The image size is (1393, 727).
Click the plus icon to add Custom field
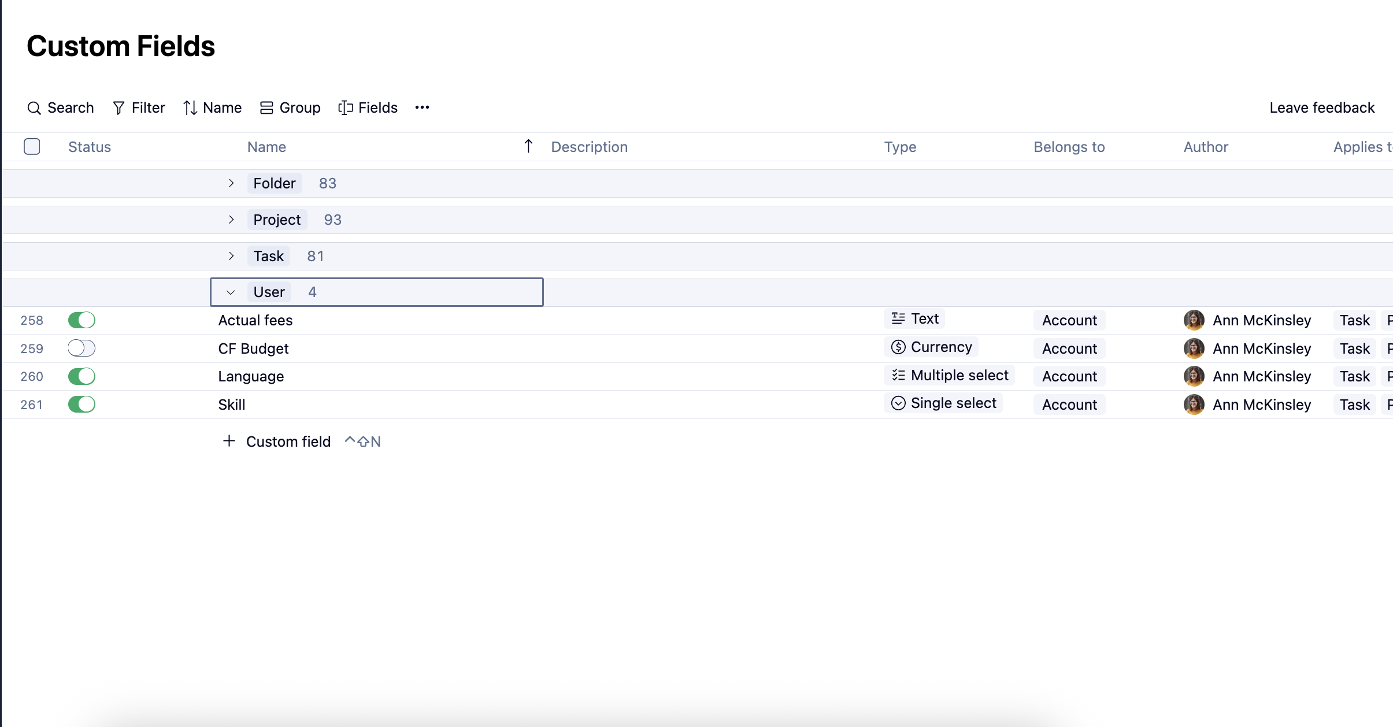click(x=229, y=441)
